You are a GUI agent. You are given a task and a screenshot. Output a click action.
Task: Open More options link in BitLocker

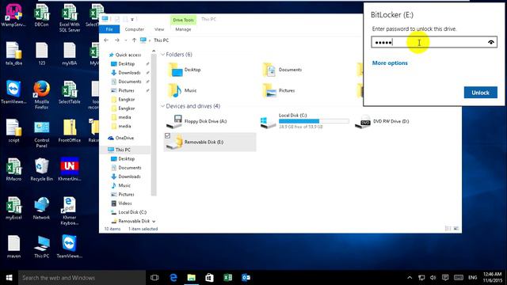[x=390, y=63]
